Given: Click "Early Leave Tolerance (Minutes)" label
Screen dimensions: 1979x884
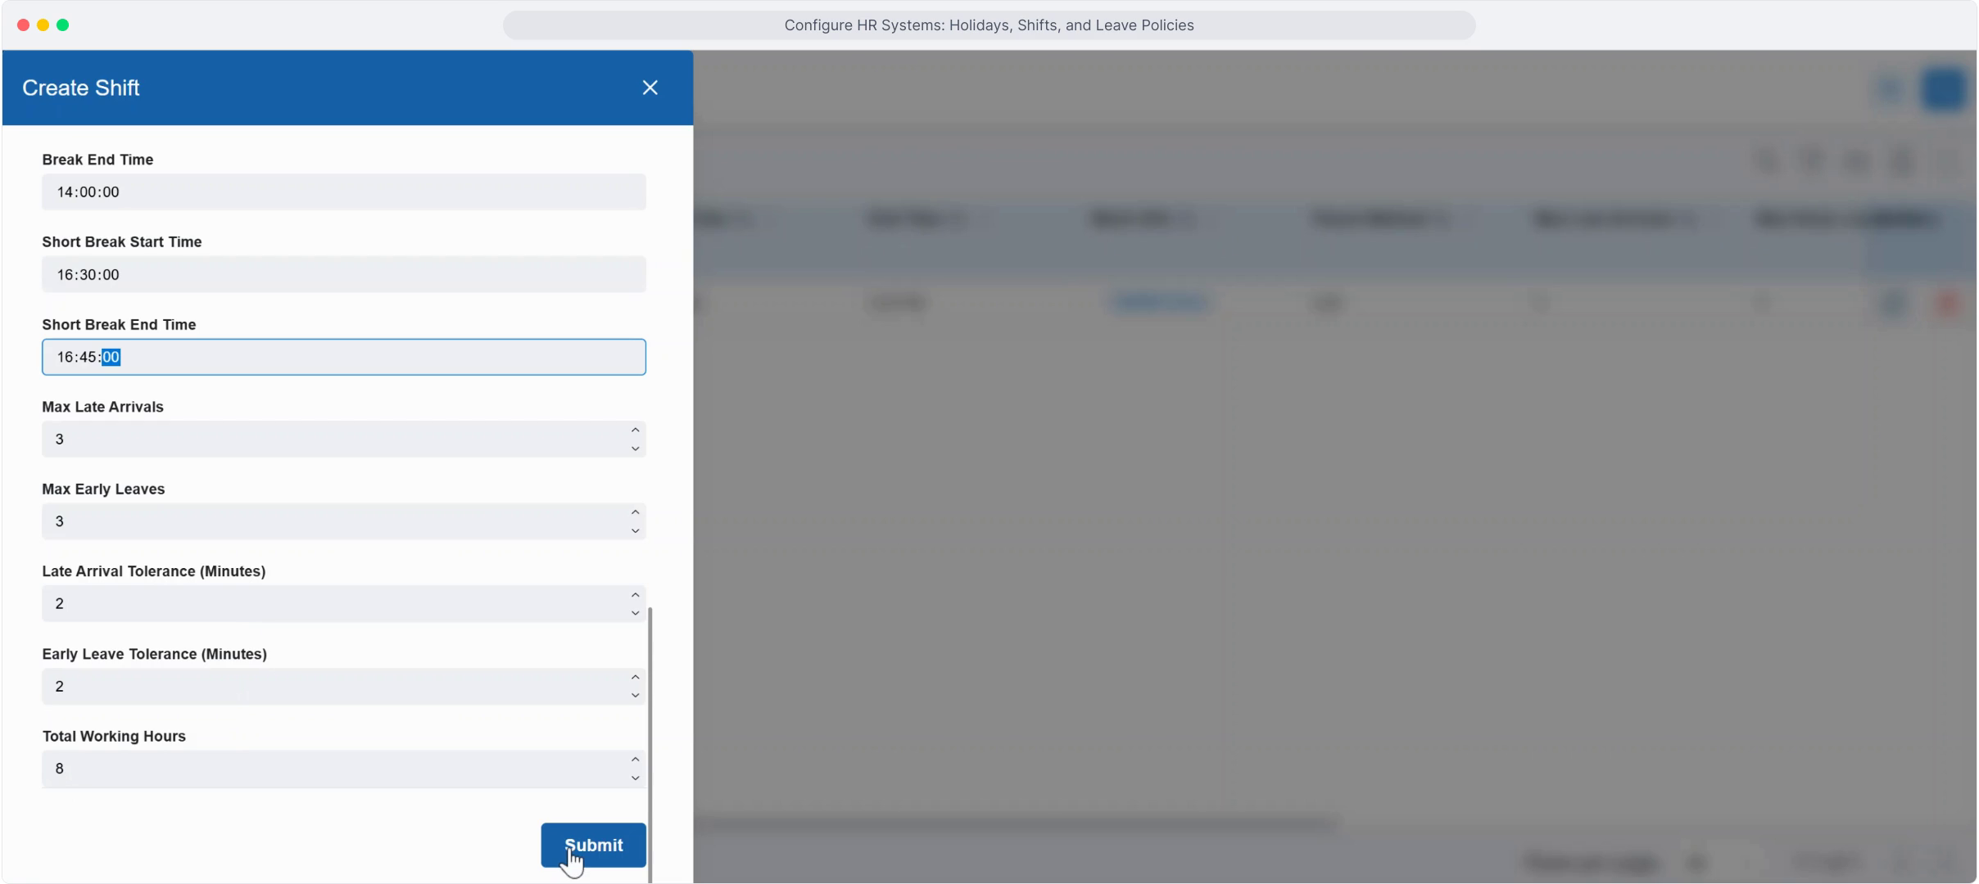Looking at the screenshot, I should 155,654.
